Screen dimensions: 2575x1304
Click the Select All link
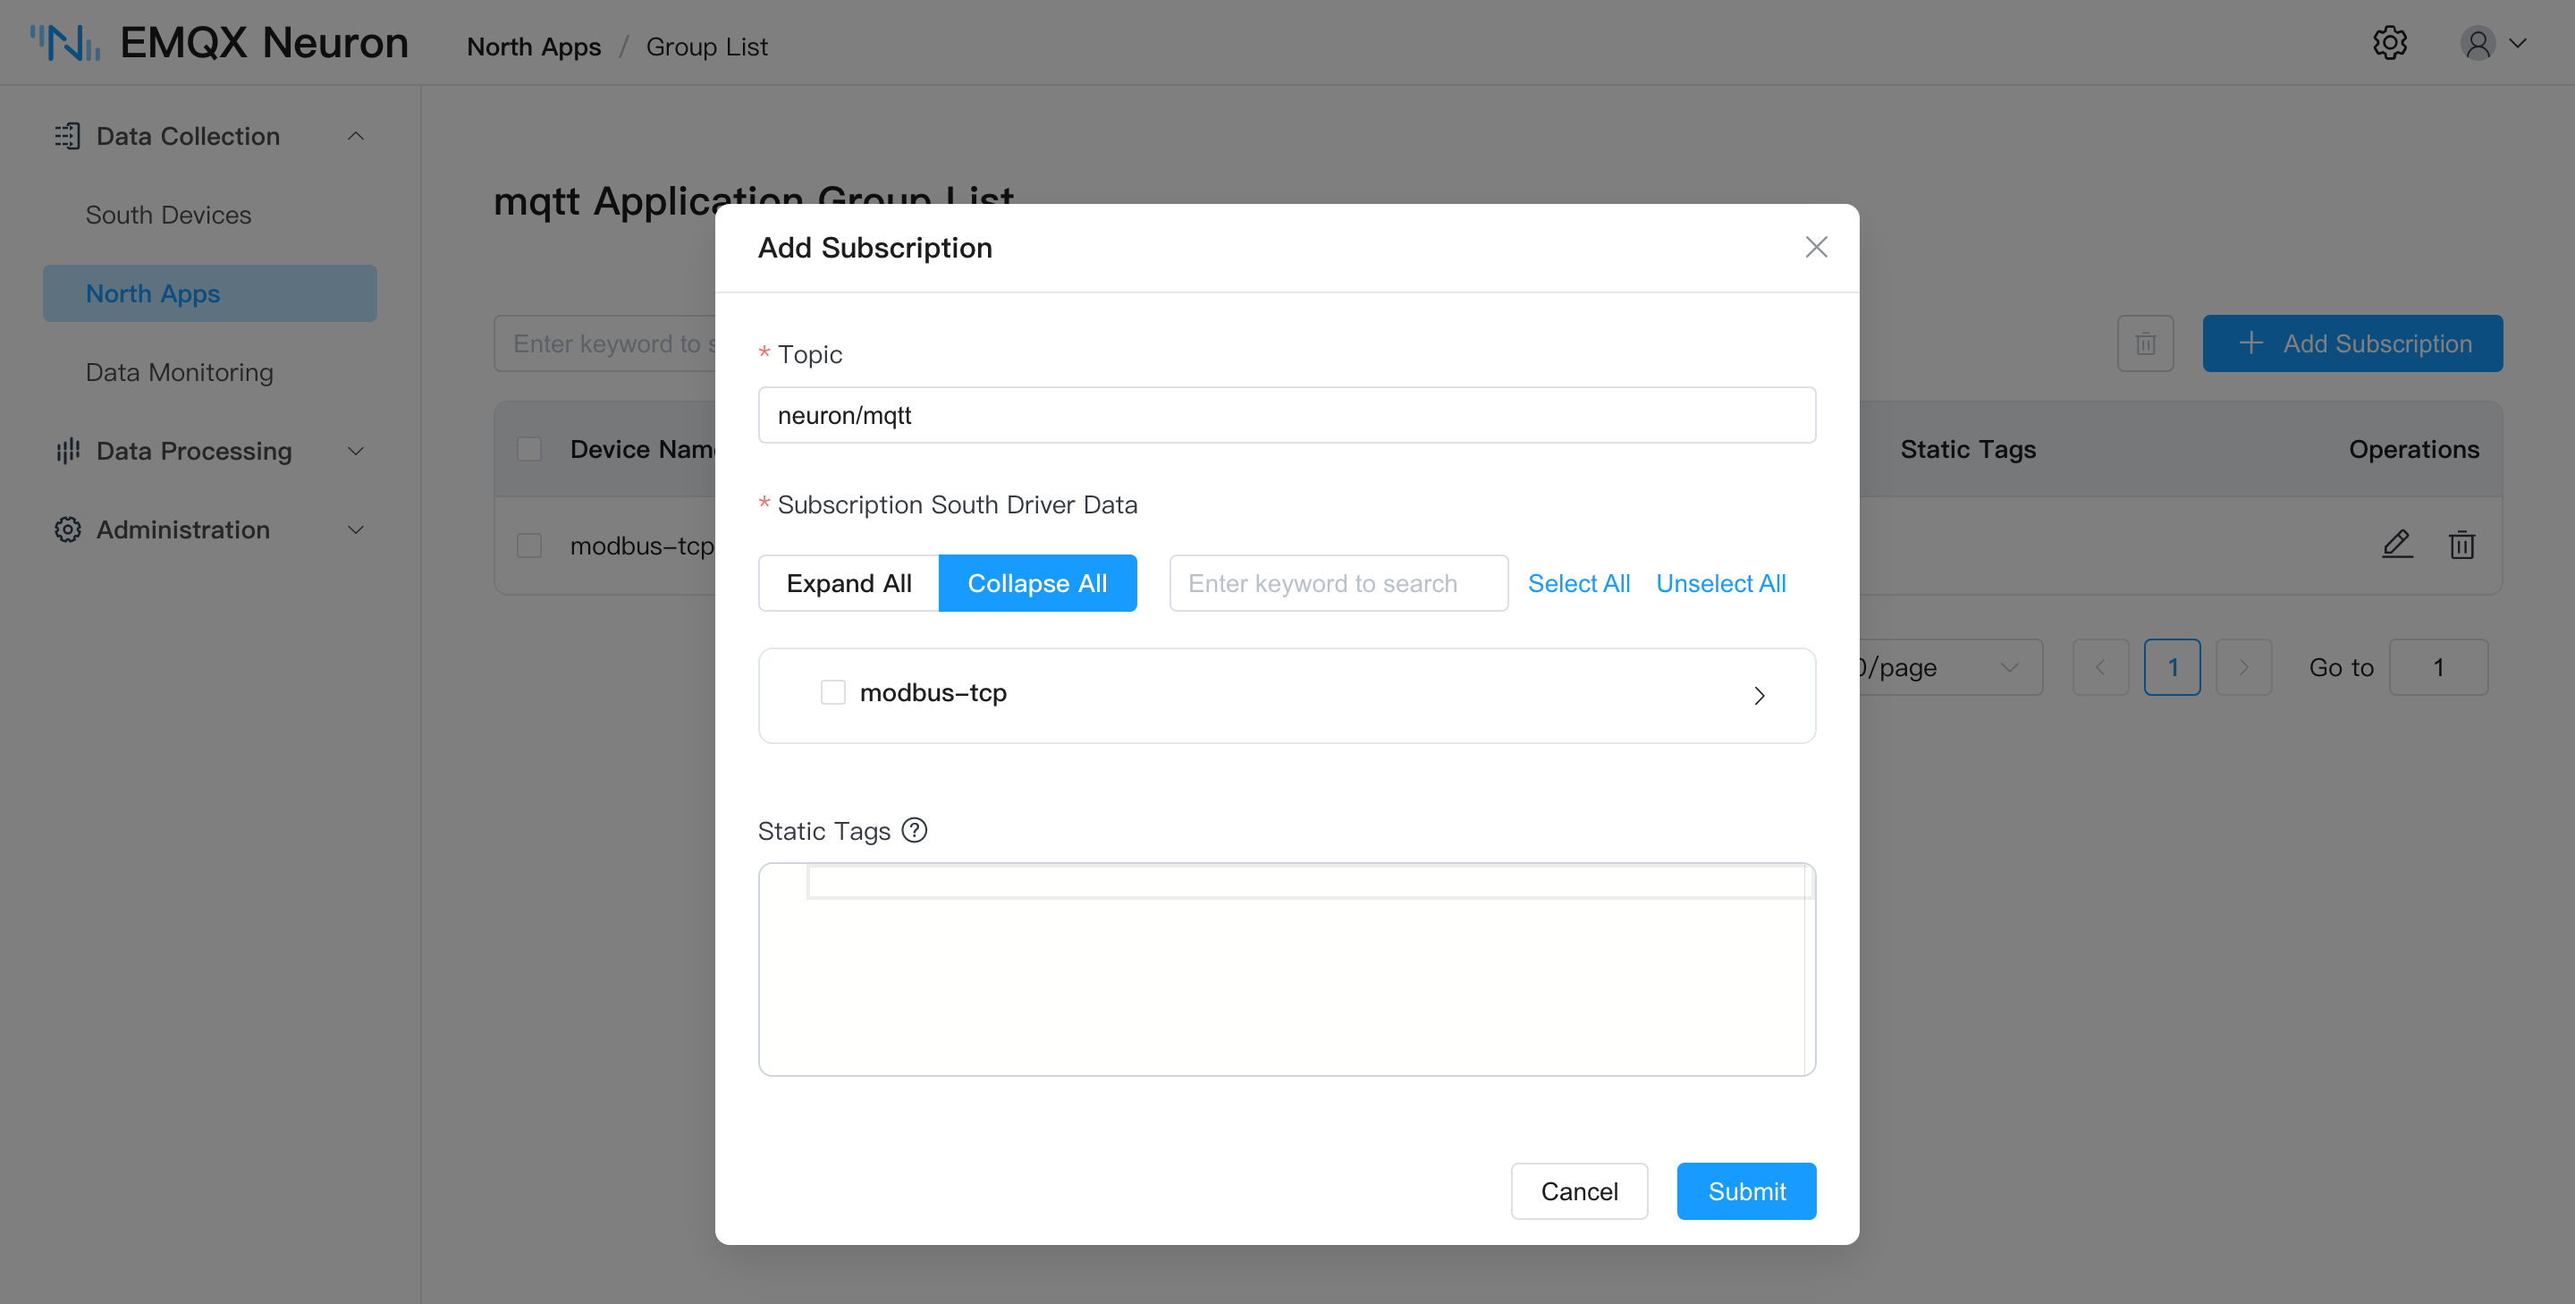click(x=1578, y=583)
